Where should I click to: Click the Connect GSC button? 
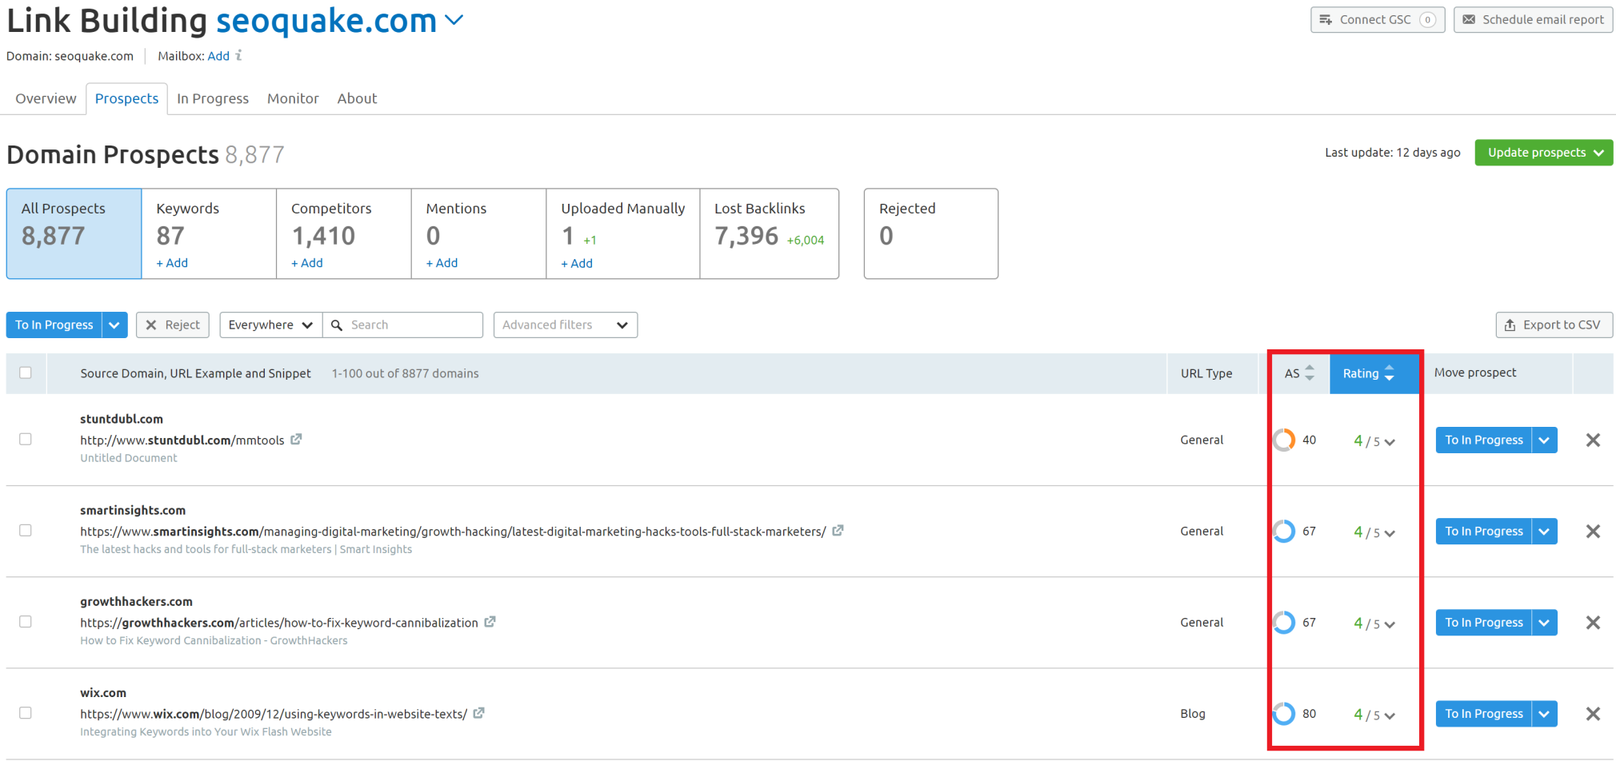1378,19
